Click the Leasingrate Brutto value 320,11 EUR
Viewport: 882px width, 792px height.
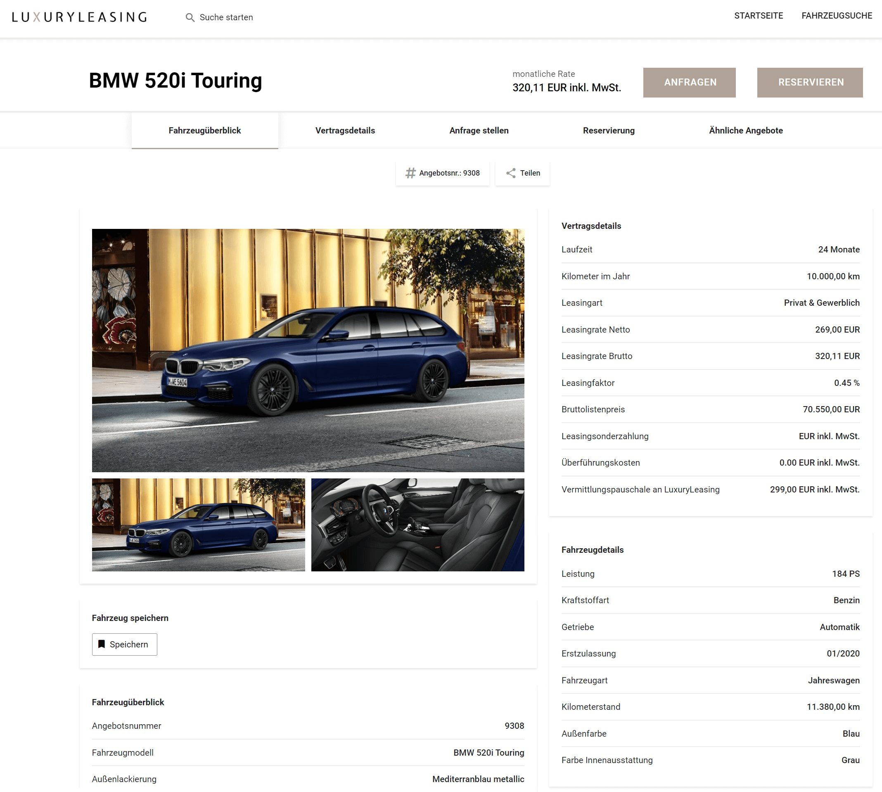pos(837,356)
